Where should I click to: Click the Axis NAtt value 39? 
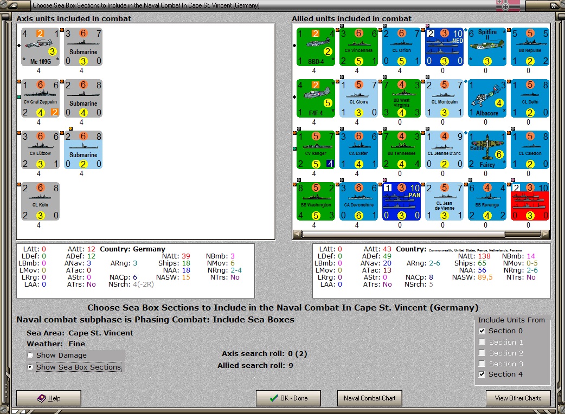pos(186,256)
